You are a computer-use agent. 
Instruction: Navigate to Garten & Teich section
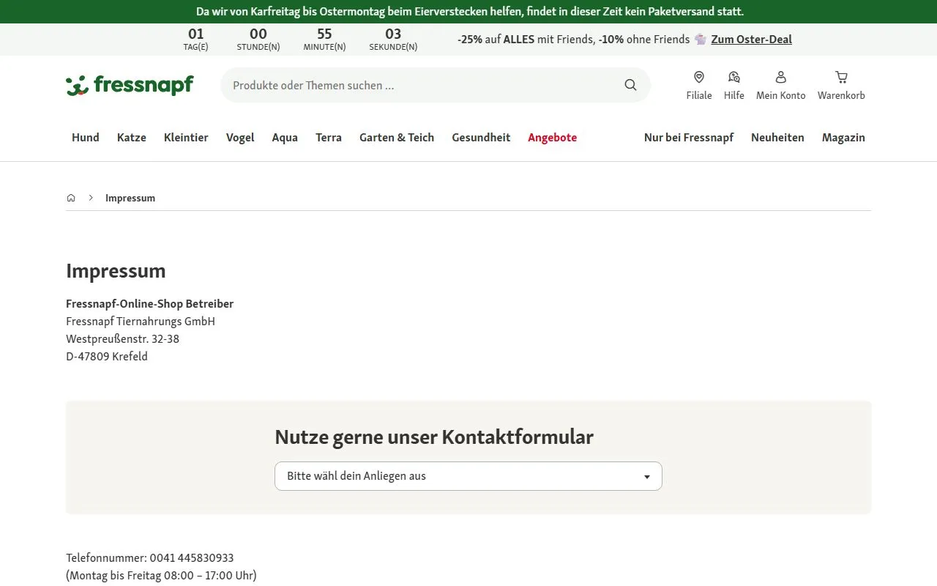coord(396,138)
